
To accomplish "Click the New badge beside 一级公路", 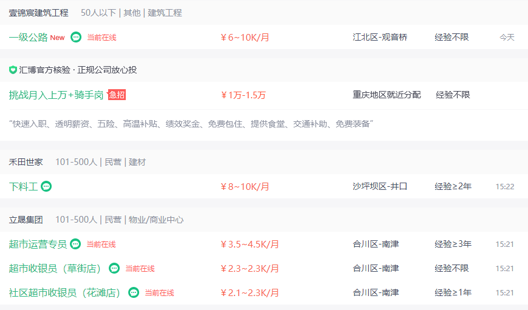I will point(57,38).
